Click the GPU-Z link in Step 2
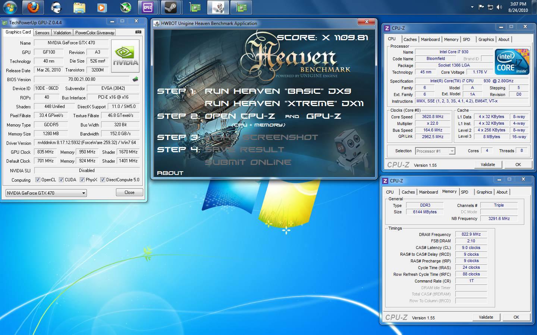 (323, 116)
